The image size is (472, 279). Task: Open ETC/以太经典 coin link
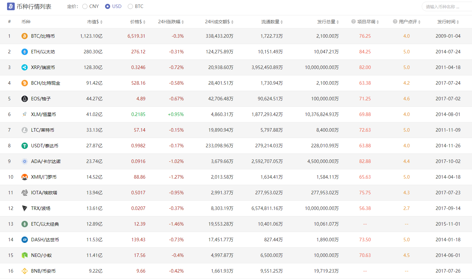(x=45, y=224)
